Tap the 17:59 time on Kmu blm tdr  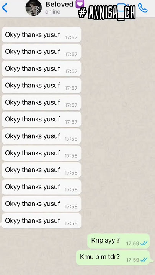pyautogui.click(x=132, y=260)
